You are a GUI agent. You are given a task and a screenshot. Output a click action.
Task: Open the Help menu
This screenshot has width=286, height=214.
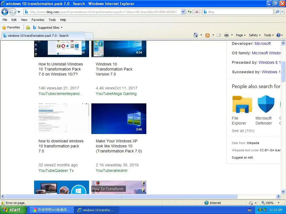[x=63, y=20]
